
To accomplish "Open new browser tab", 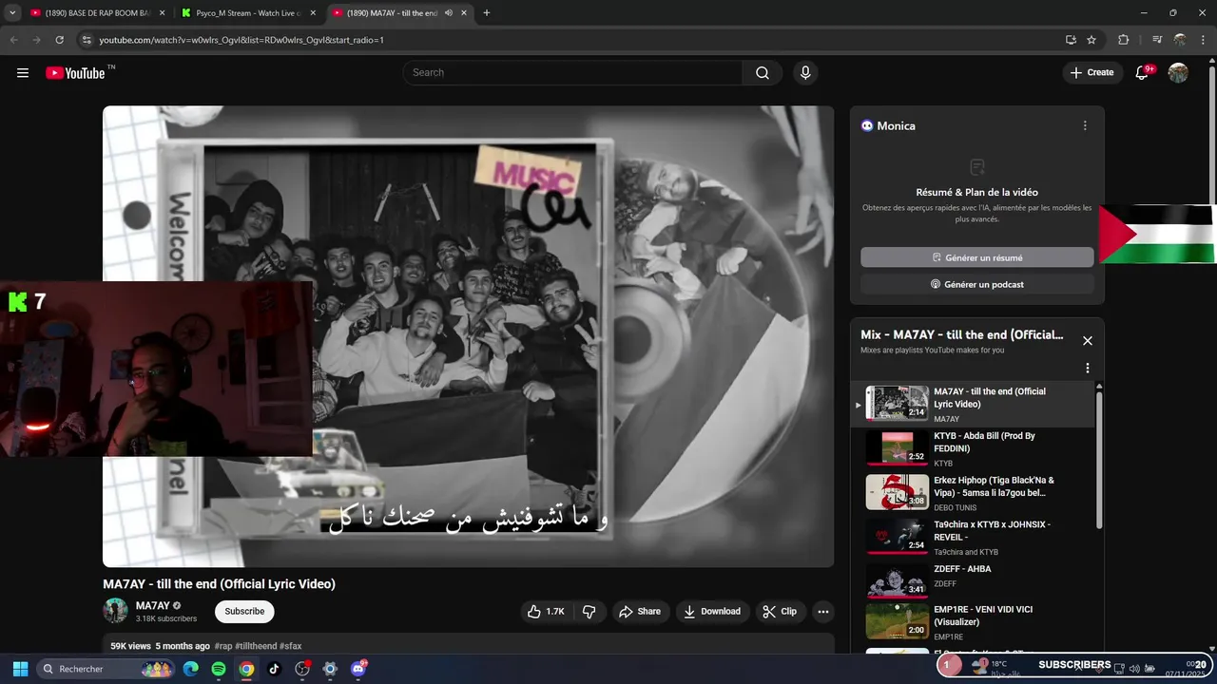I will coord(487,13).
